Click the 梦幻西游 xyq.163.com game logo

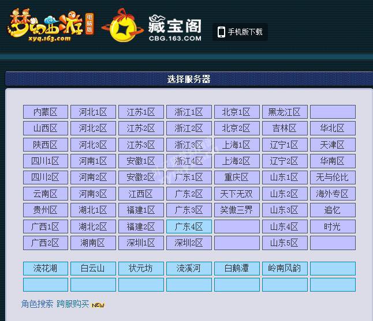coord(50,25)
